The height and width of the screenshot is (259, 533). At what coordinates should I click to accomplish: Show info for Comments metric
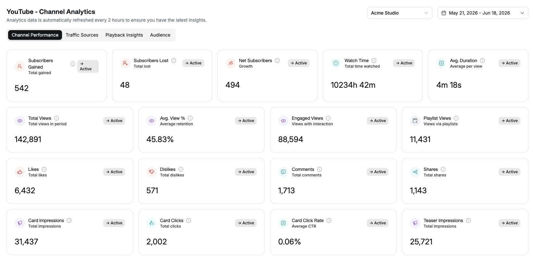(x=319, y=169)
